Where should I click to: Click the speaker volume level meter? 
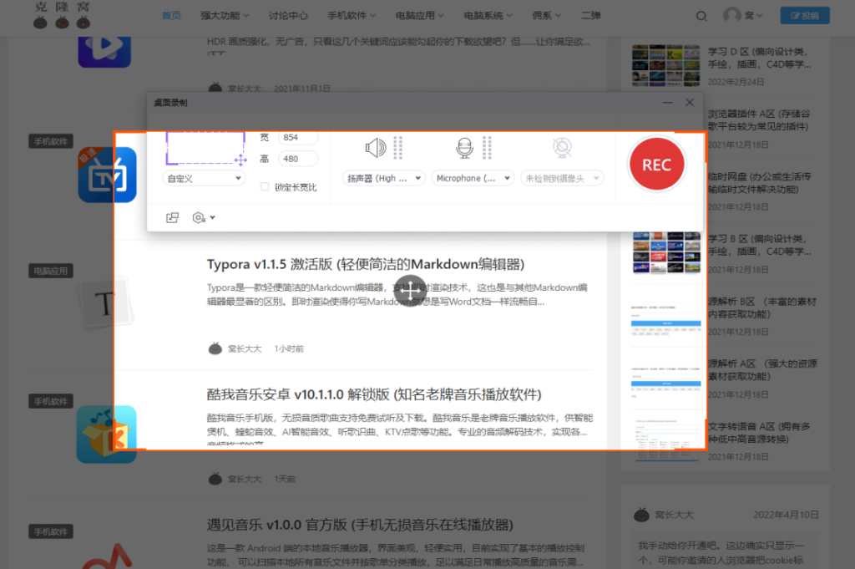pyautogui.click(x=398, y=147)
